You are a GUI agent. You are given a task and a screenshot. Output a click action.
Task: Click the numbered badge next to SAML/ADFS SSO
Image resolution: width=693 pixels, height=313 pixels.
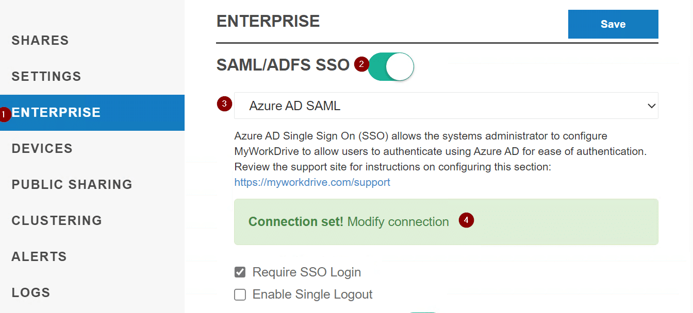click(x=361, y=64)
